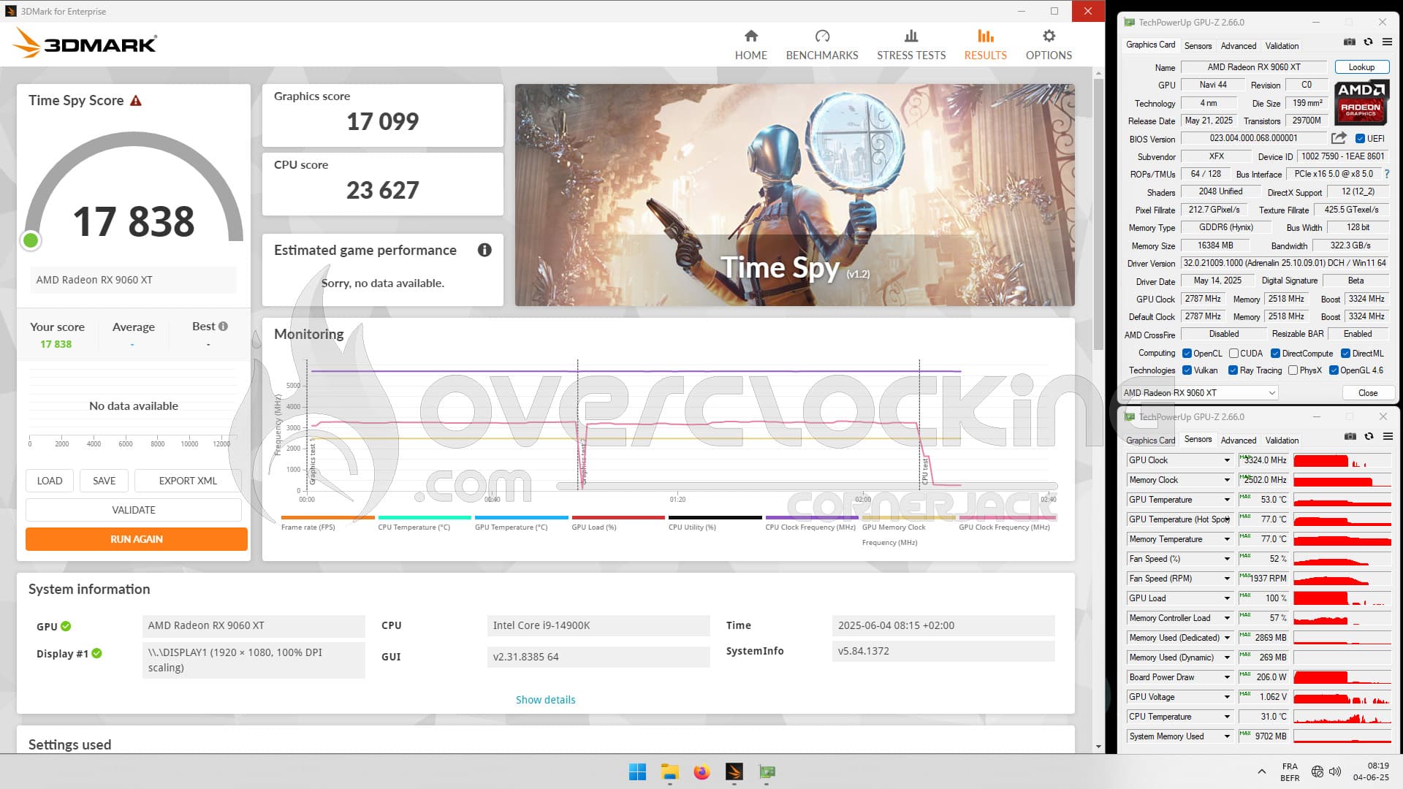Click the Time Spy Score warning icon
This screenshot has width=1403, height=789.
(136, 101)
